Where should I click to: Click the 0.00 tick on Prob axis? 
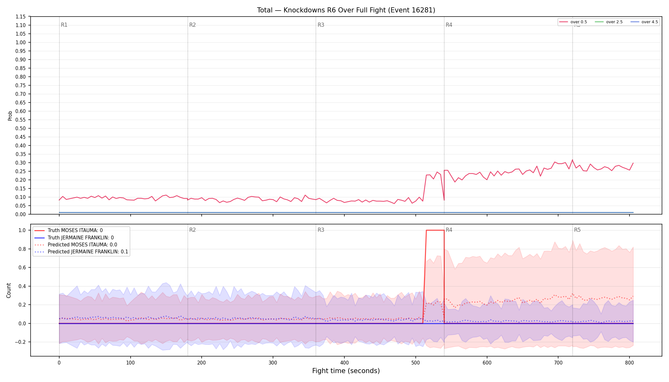[x=21, y=214]
